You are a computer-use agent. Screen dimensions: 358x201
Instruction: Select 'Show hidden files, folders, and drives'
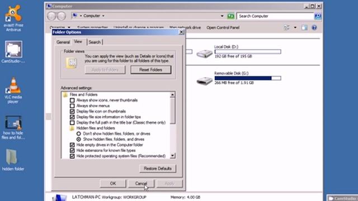pyautogui.click(x=78, y=139)
